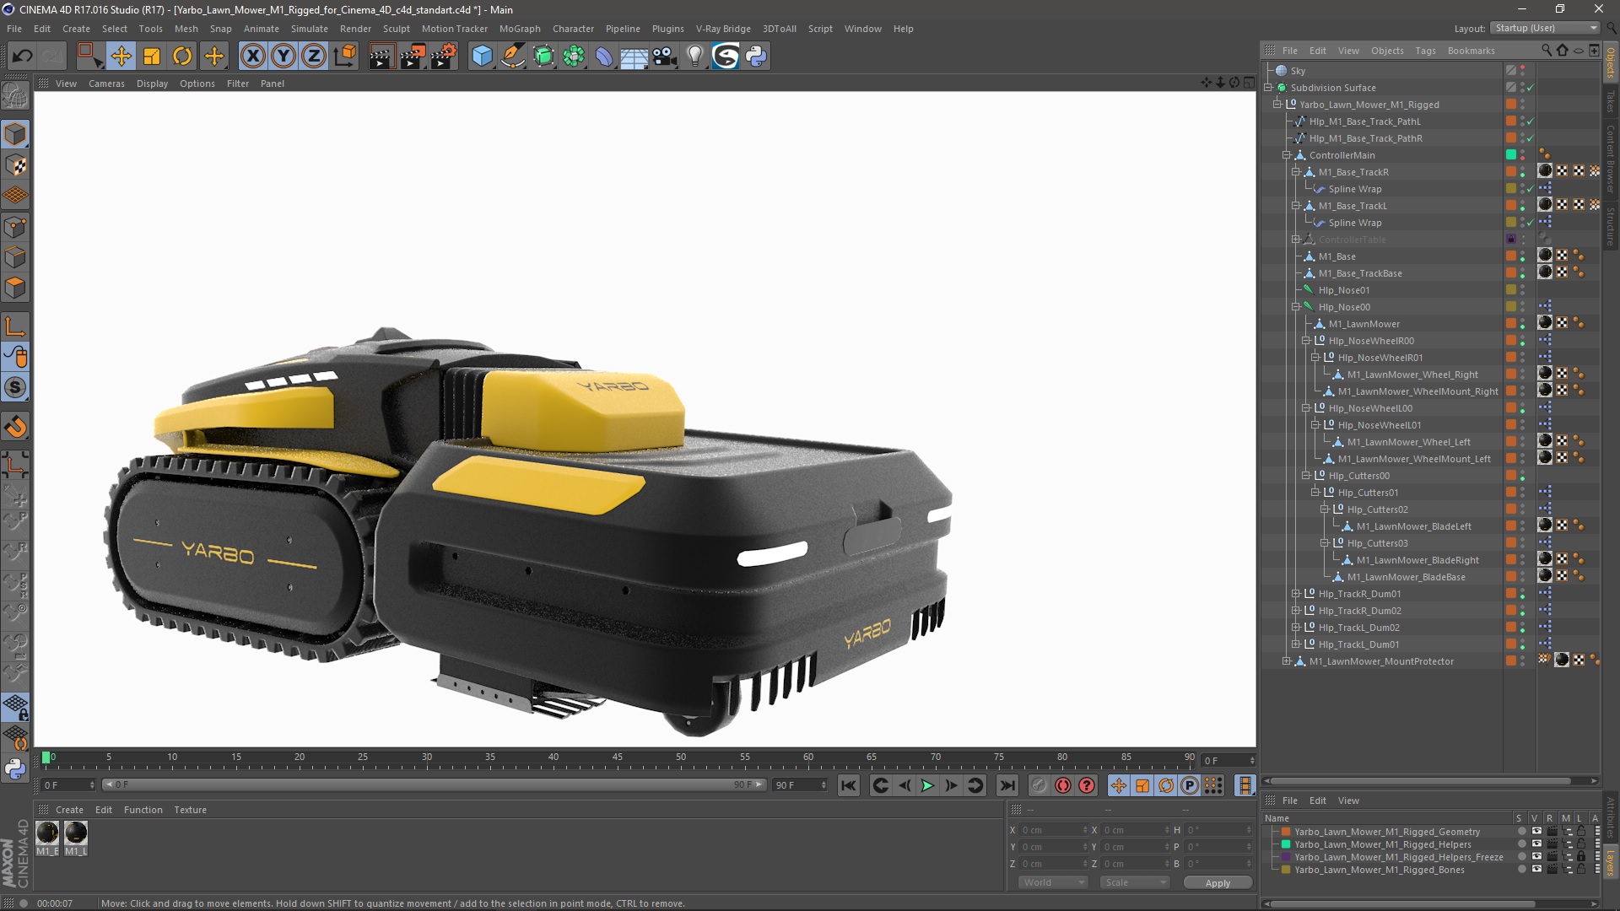Open the File menu
Screen dimensions: 1620x911
click(x=14, y=28)
